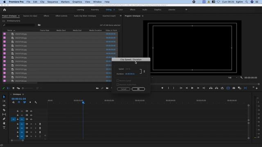Select the Hand tool
Screen dimensions: 262x147
pos(4,123)
